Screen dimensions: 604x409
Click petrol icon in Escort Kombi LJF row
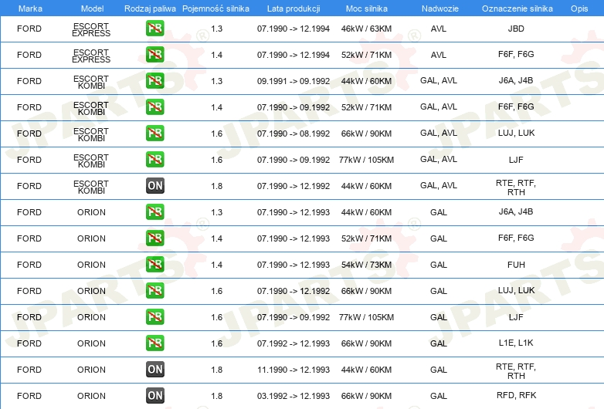tap(154, 159)
